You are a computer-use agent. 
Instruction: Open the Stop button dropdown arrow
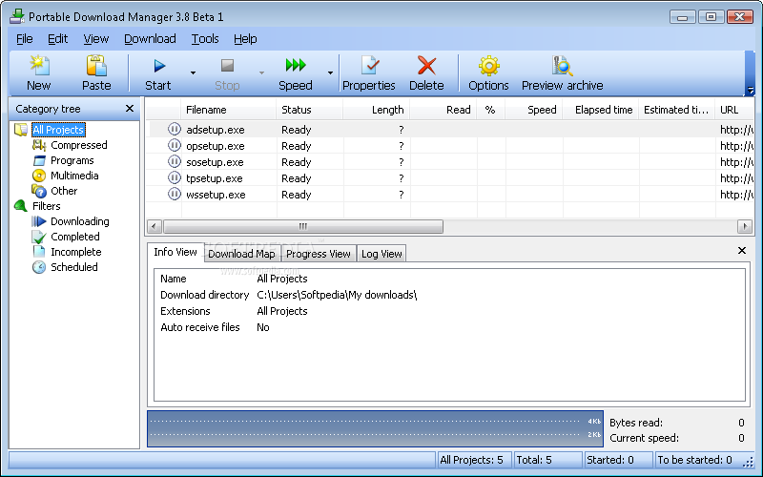point(261,73)
